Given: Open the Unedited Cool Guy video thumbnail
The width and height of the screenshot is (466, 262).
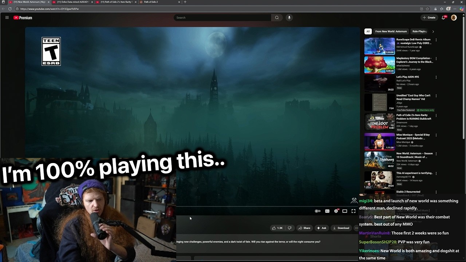Looking at the screenshot, I should (x=379, y=102).
